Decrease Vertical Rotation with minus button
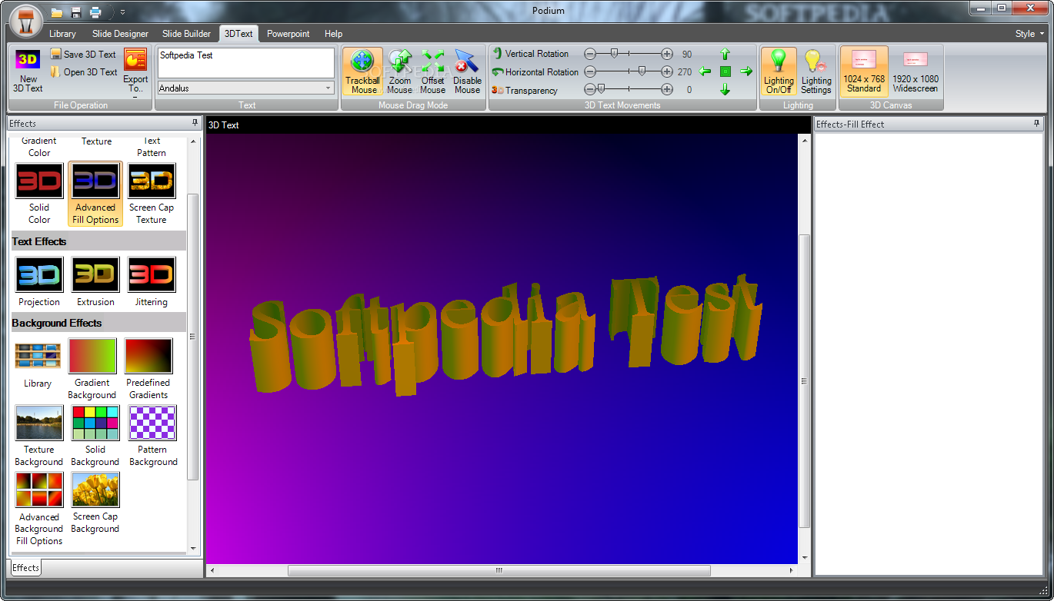The height and width of the screenshot is (601, 1054). point(590,54)
